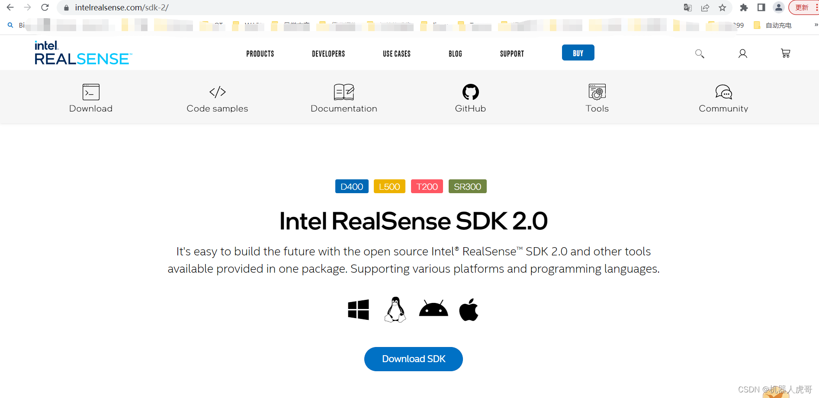Screen dimensions: 819x398
Task: Click the Android platform icon
Action: tap(434, 308)
